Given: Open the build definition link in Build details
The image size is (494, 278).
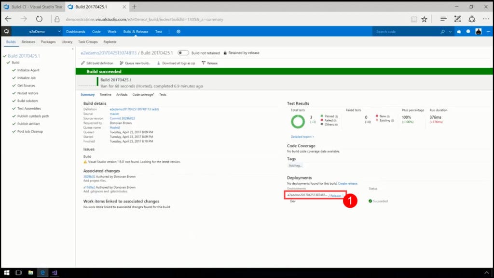Looking at the screenshot, I should [x=134, y=109].
